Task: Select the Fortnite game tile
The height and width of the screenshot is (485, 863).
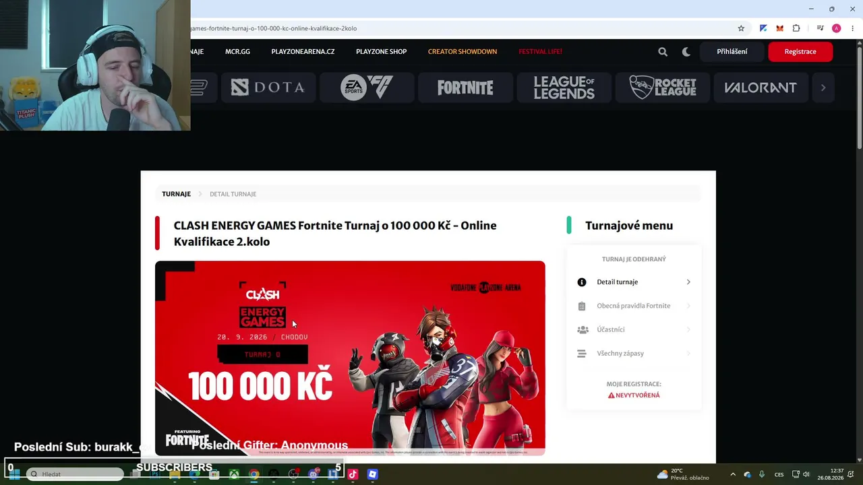Action: tap(465, 88)
